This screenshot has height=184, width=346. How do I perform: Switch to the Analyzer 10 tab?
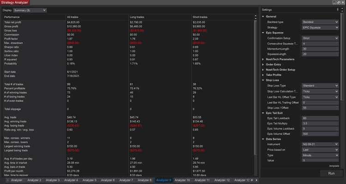pos(182,180)
